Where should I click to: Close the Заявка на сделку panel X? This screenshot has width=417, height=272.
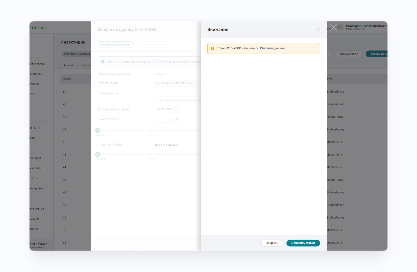(x=333, y=28)
